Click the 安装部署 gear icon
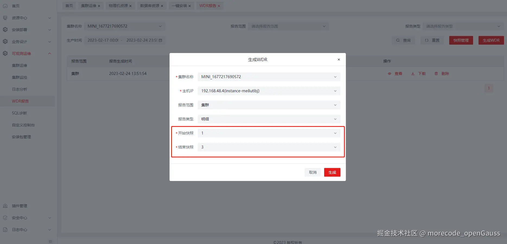Screen dimensions: 507x244 coord(5,29)
